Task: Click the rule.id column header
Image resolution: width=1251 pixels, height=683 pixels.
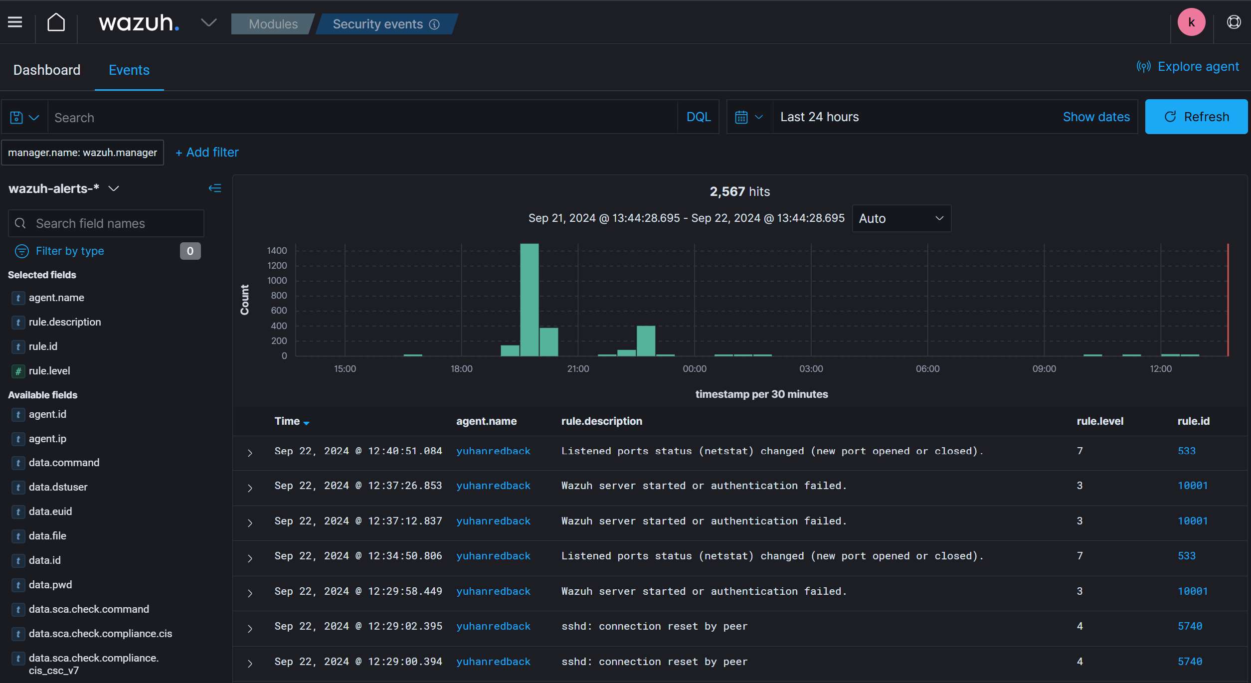Action: pyautogui.click(x=1193, y=421)
